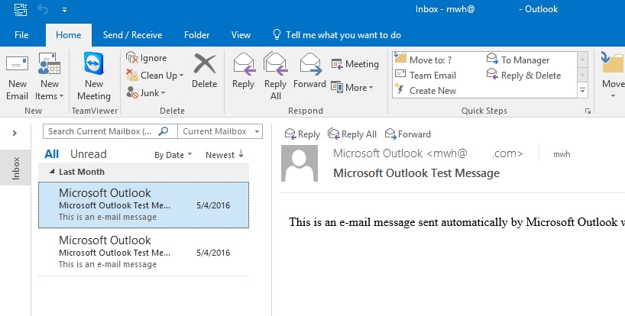Click Reply in reading pane
The width and height of the screenshot is (625, 316).
(303, 134)
